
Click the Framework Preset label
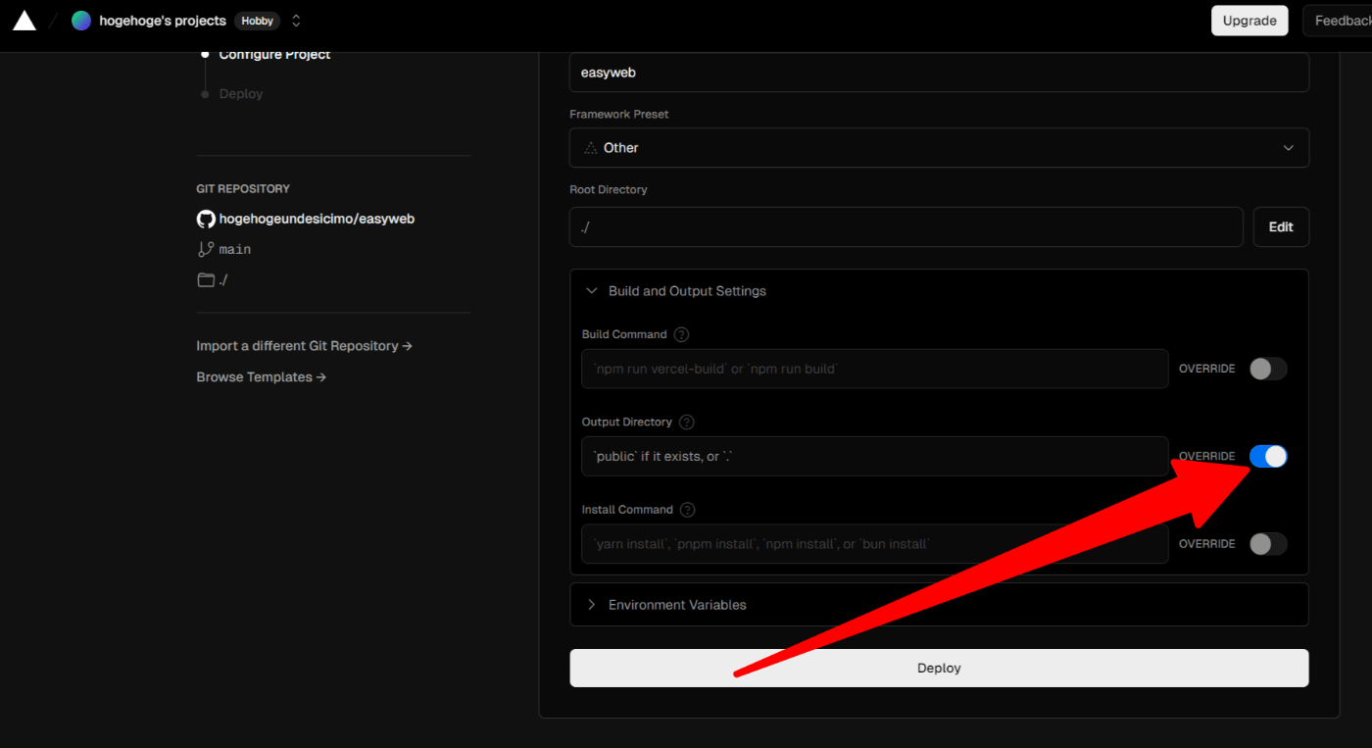(618, 115)
